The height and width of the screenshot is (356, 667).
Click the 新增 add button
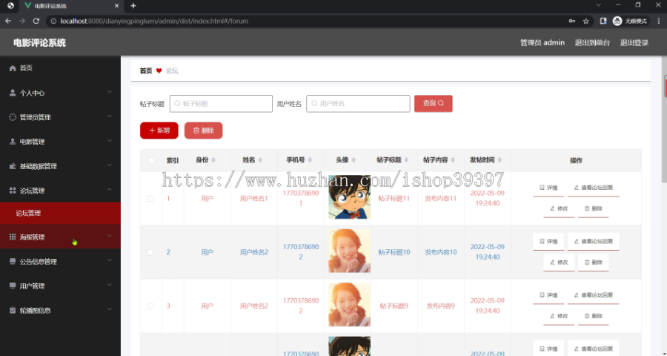click(x=159, y=131)
